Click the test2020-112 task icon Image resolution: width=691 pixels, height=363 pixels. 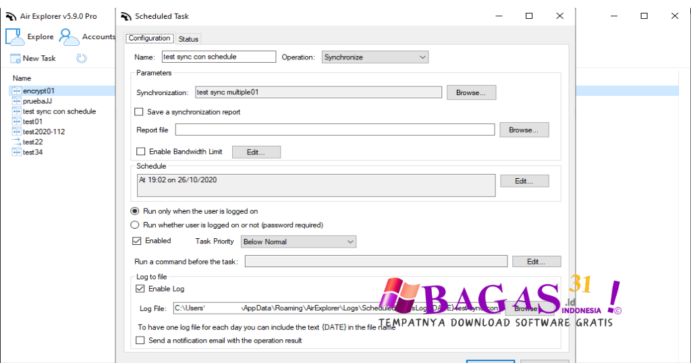pyautogui.click(x=17, y=132)
